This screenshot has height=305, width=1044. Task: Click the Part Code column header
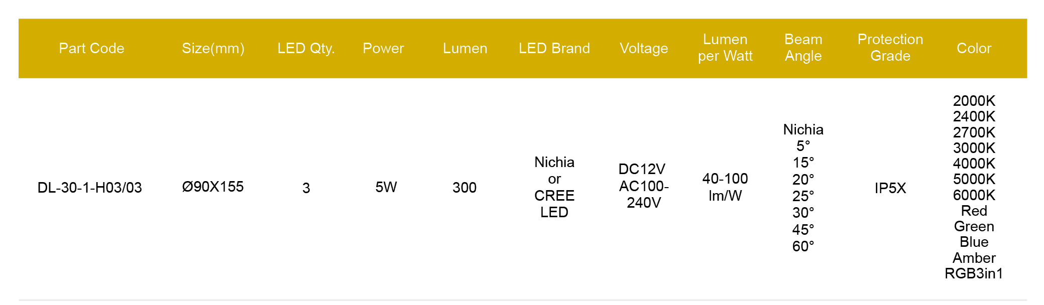point(91,48)
